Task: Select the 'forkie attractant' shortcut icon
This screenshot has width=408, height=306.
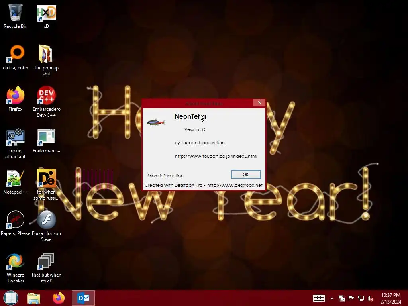Action: [x=16, y=143]
